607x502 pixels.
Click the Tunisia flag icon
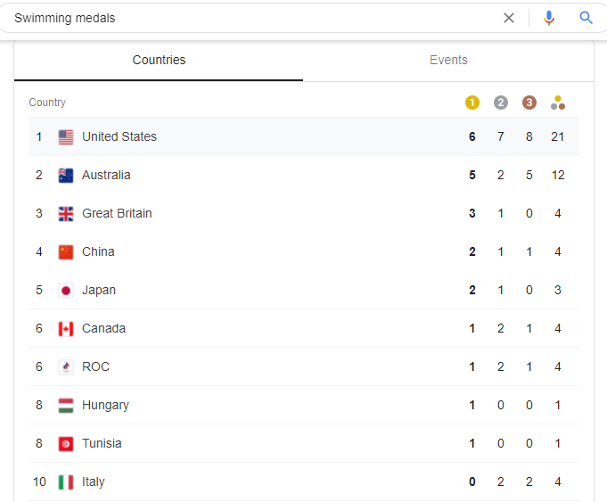[66, 444]
